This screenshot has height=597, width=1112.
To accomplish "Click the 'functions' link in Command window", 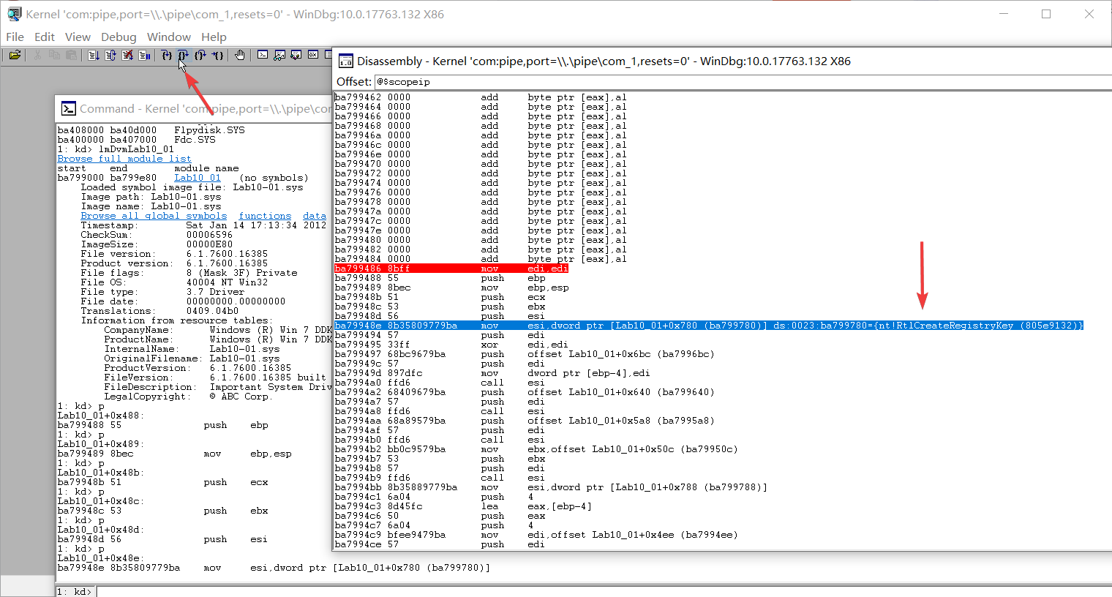I will click(x=265, y=216).
